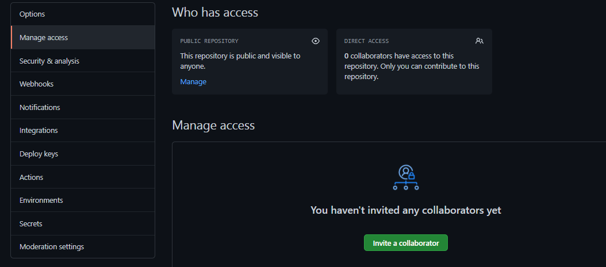Click "PUBLIC REPOSITORY" card label
This screenshot has height=267, width=606.
click(x=209, y=41)
